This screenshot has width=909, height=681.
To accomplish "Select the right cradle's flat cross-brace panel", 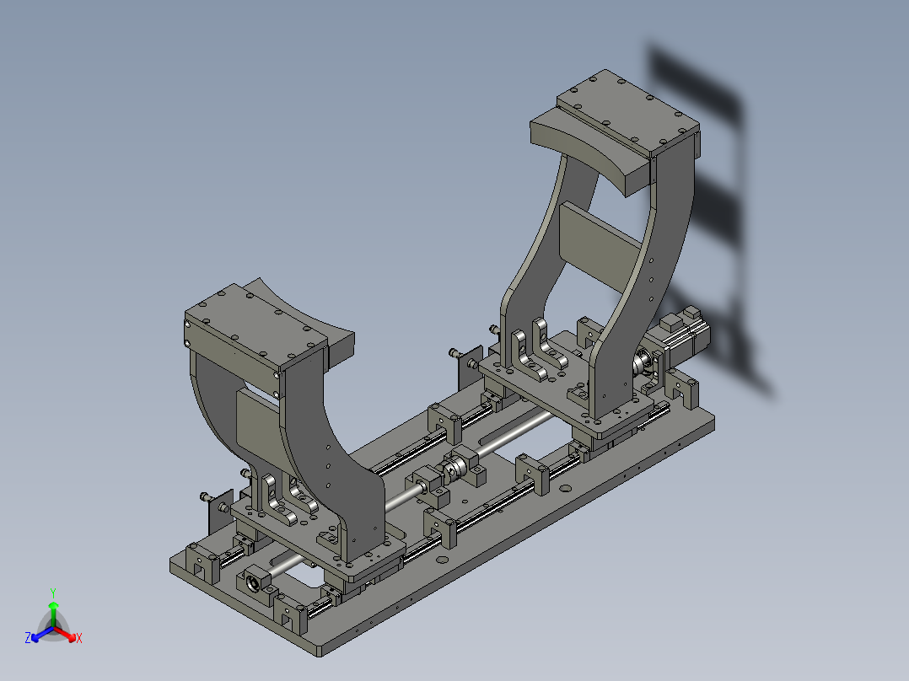I will [x=602, y=247].
